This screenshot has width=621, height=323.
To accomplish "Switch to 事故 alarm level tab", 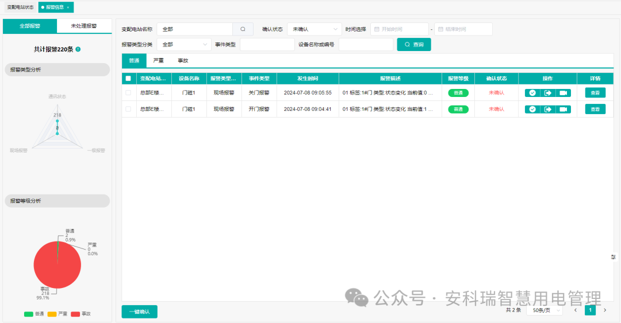I will [x=183, y=60].
